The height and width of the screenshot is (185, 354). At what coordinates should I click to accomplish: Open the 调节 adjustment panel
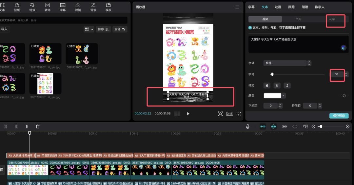click(x=93, y=7)
